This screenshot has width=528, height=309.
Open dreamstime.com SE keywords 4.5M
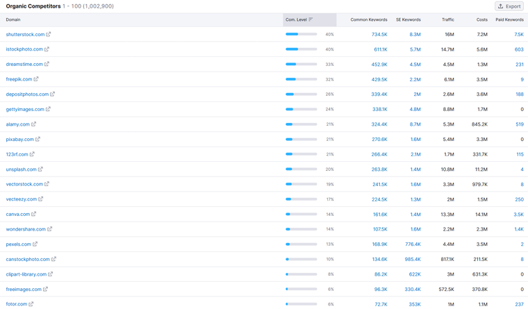coord(415,65)
